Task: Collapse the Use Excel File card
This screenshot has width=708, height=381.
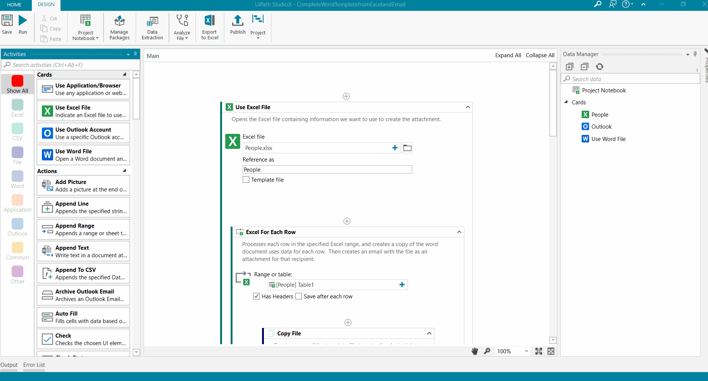Action: [468, 107]
